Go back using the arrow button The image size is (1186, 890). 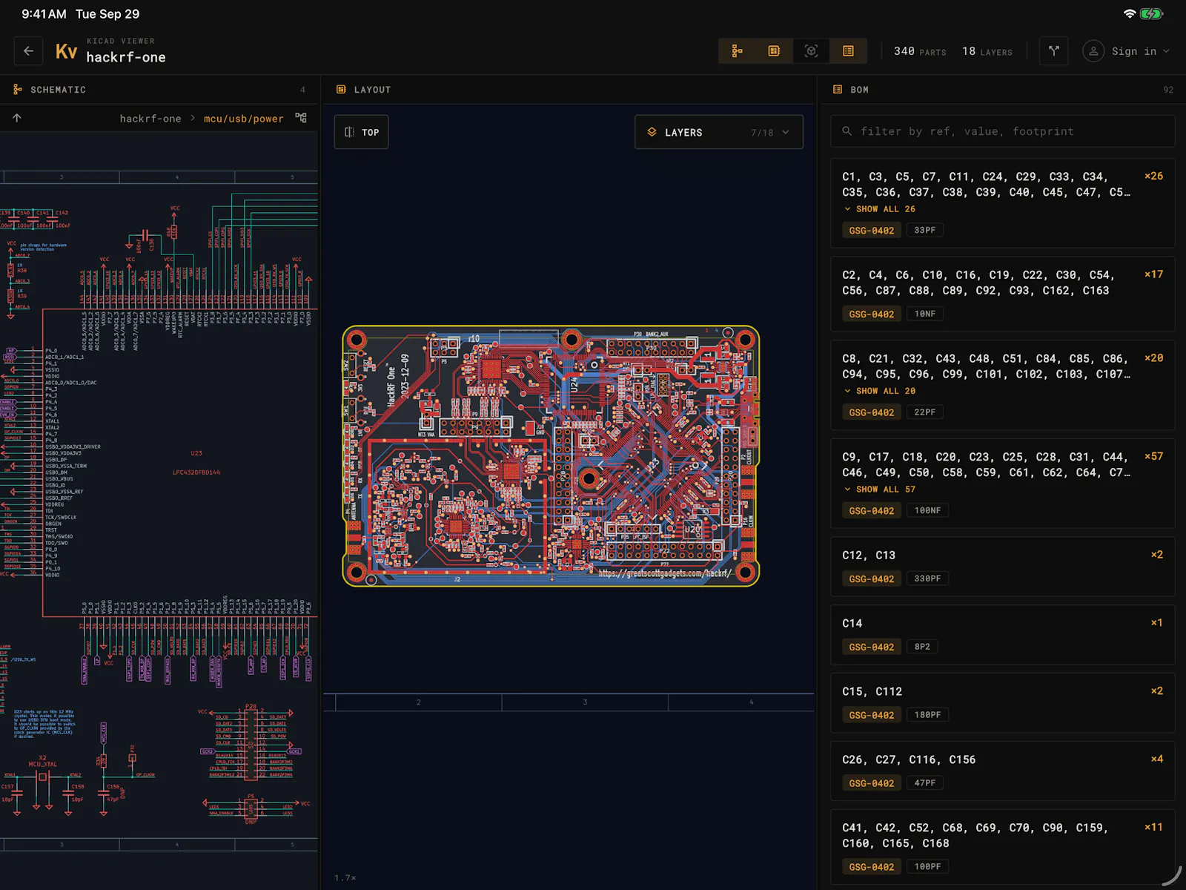point(28,51)
